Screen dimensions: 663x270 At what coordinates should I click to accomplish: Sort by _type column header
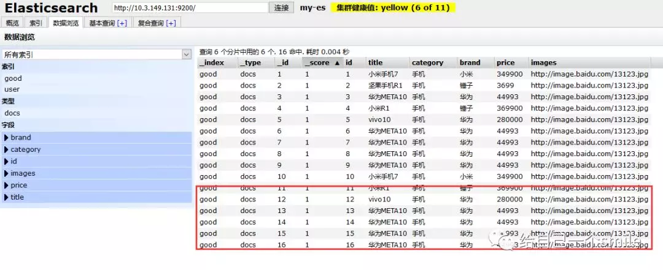point(256,62)
